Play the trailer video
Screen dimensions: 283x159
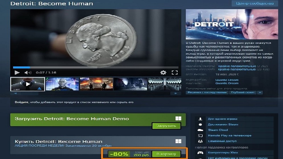coord(17,72)
